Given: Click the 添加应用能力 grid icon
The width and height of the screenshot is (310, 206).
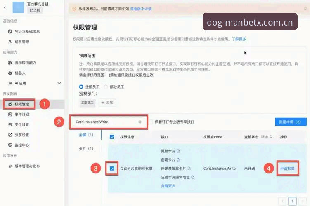Looking at the screenshot, I should coord(10,63).
